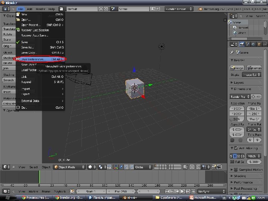The height and width of the screenshot is (201, 268).
Task: Select the scale manipulator icon
Action: tap(131, 167)
